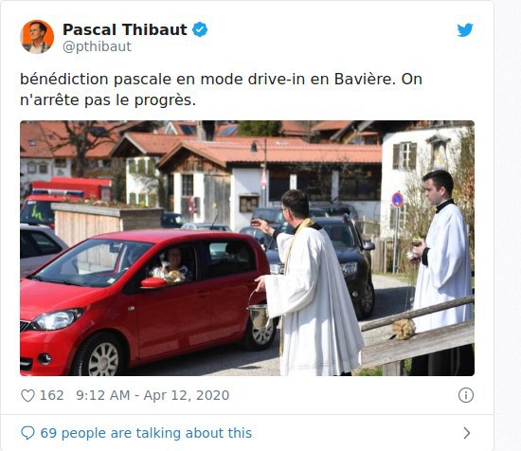Click the Twitter bird logo
The height and width of the screenshot is (451, 521).
click(465, 30)
